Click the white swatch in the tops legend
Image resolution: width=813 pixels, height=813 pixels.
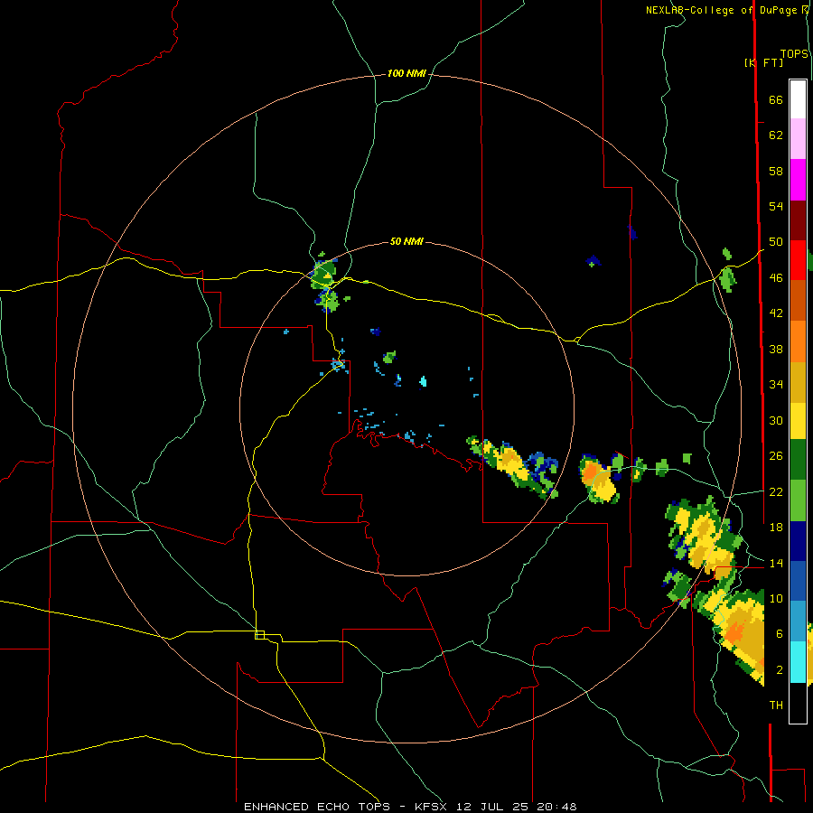(x=798, y=99)
